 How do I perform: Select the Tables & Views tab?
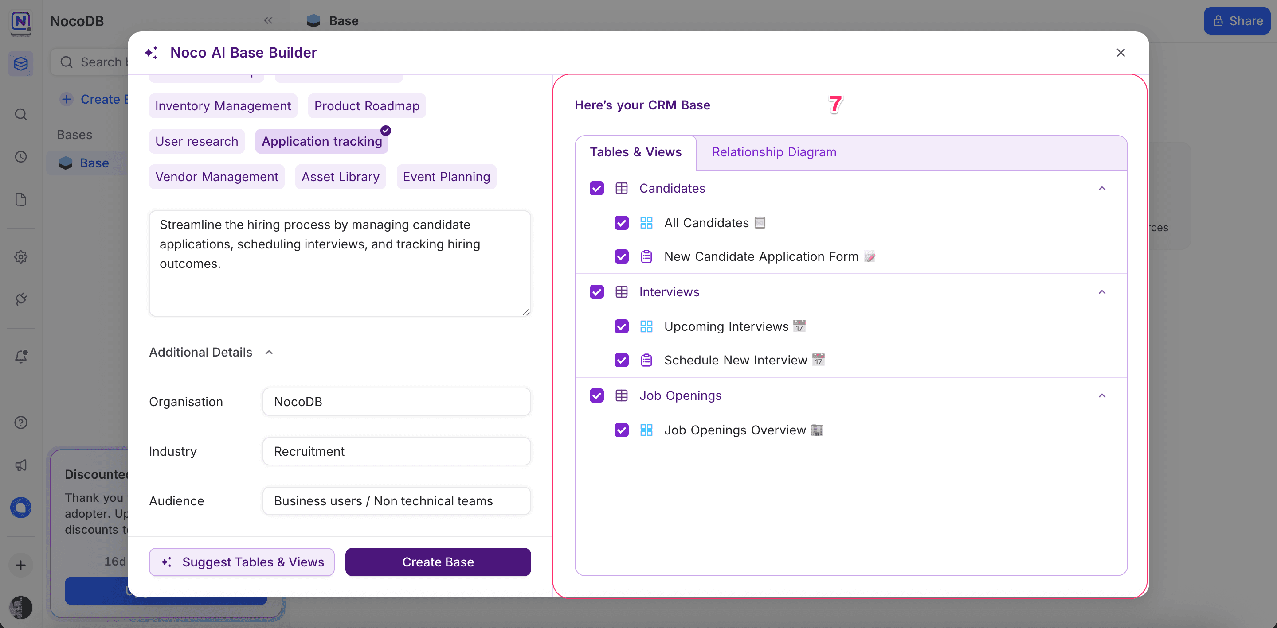tap(635, 152)
